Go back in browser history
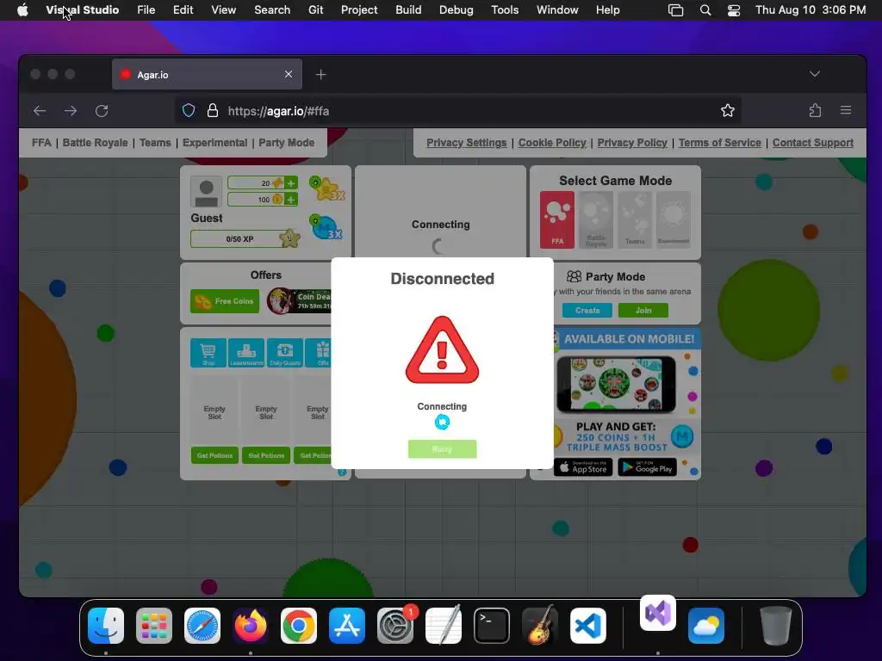This screenshot has width=882, height=661. 40,111
